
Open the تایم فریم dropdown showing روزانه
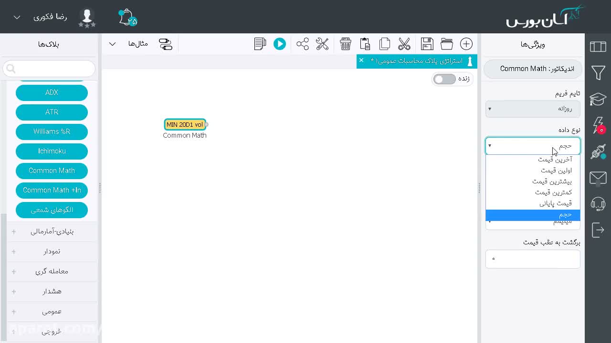point(533,109)
